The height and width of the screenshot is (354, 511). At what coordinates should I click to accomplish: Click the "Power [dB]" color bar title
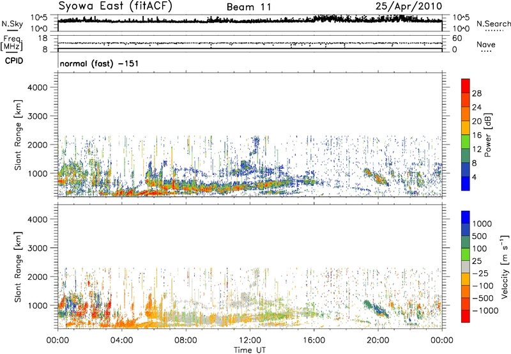pos(487,135)
